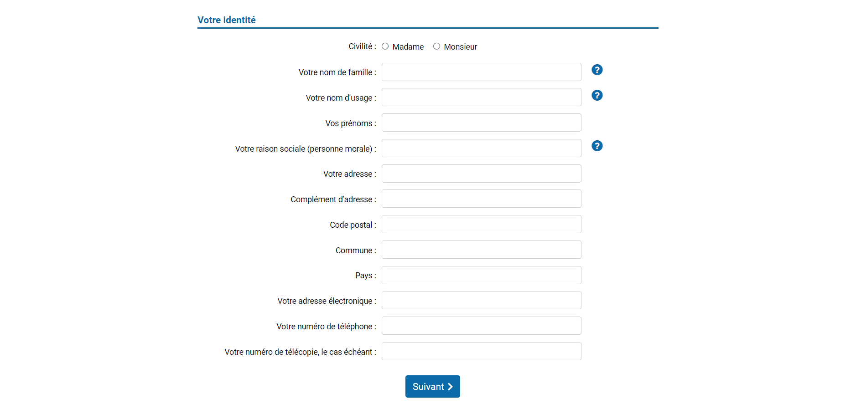Click the adresse électronique field
This screenshot has height=404, width=856.
482,300
